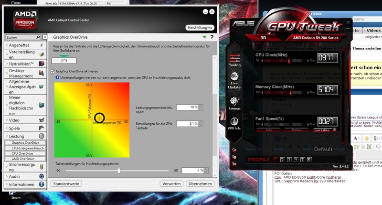Click Übernehmen to apply settings

pyautogui.click(x=200, y=184)
